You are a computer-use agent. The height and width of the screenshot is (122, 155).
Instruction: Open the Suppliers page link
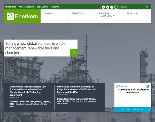click(29, 7)
